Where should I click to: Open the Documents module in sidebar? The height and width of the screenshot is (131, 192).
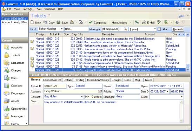tap(14, 94)
